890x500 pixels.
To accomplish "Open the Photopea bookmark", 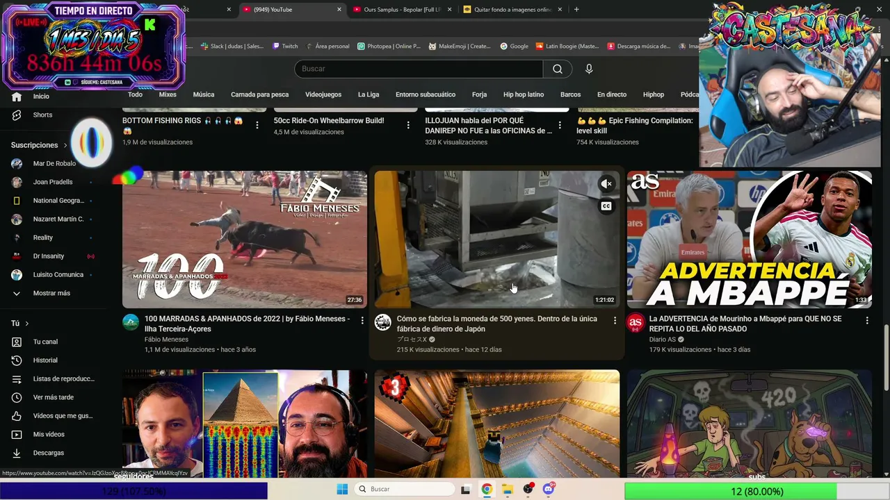I will [x=389, y=47].
